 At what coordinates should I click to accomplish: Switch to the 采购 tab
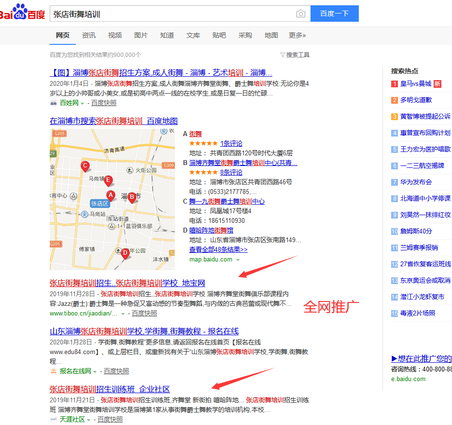(x=245, y=35)
